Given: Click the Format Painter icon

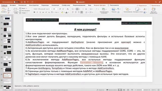Looking at the screenshot, I should click(8, 13).
